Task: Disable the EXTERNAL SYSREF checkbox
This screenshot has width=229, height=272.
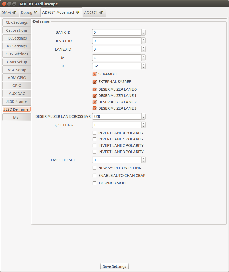Action: tap(95, 82)
